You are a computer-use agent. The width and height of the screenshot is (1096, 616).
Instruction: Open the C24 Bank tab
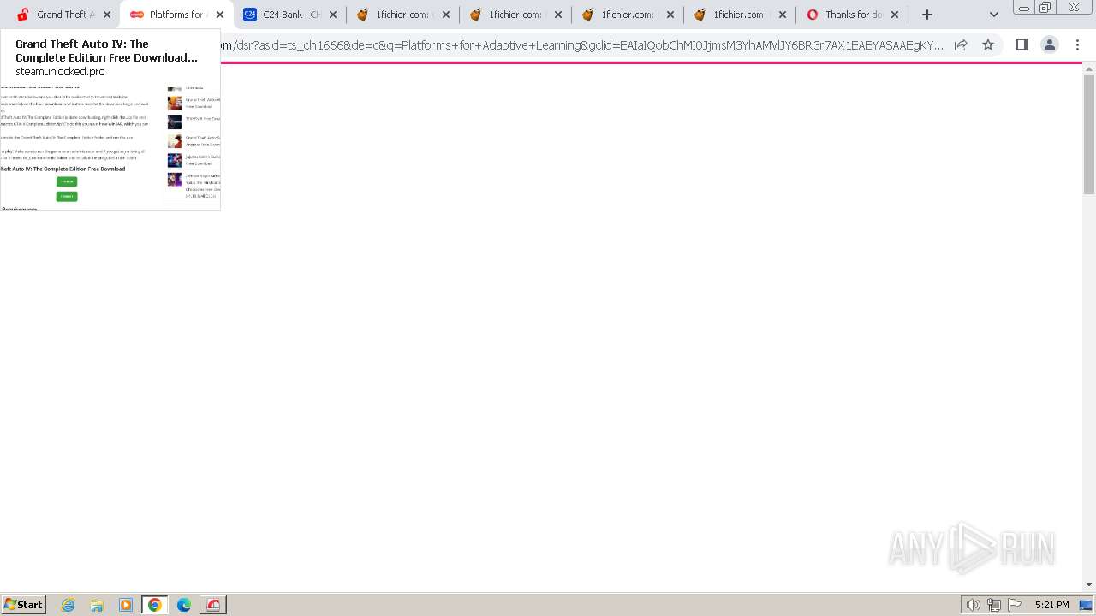[289, 15]
